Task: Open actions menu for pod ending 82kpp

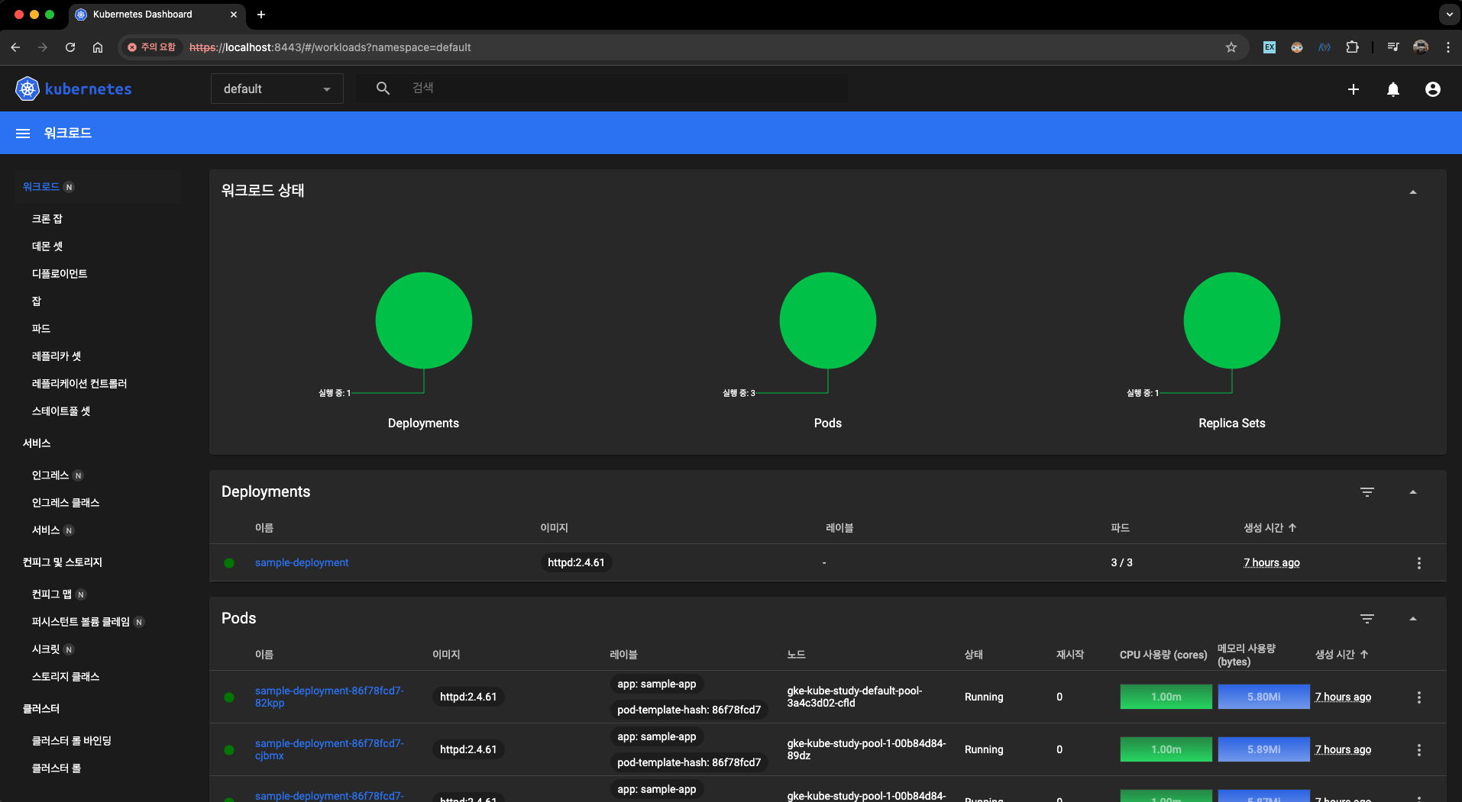Action: tap(1419, 697)
